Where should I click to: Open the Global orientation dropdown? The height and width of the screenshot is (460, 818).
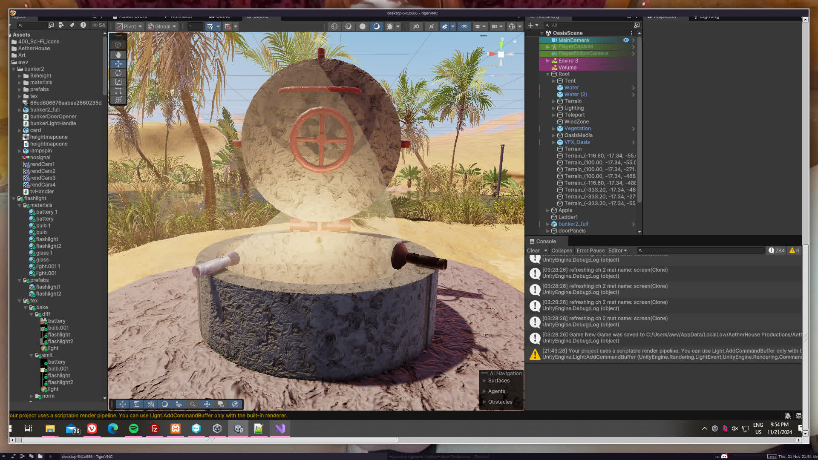pyautogui.click(x=161, y=26)
